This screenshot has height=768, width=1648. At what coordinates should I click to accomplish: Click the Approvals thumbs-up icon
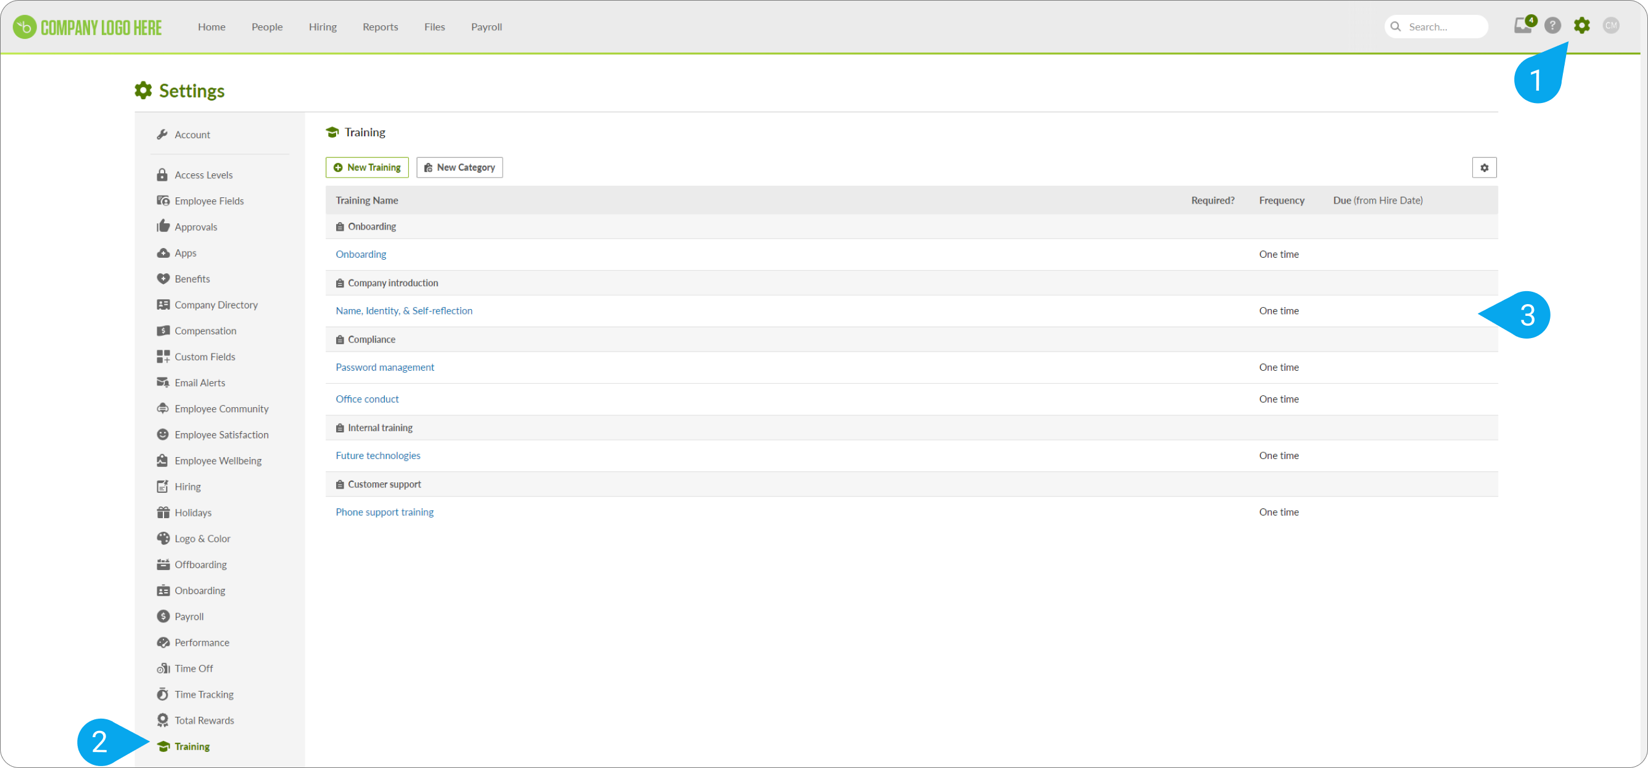[163, 226]
